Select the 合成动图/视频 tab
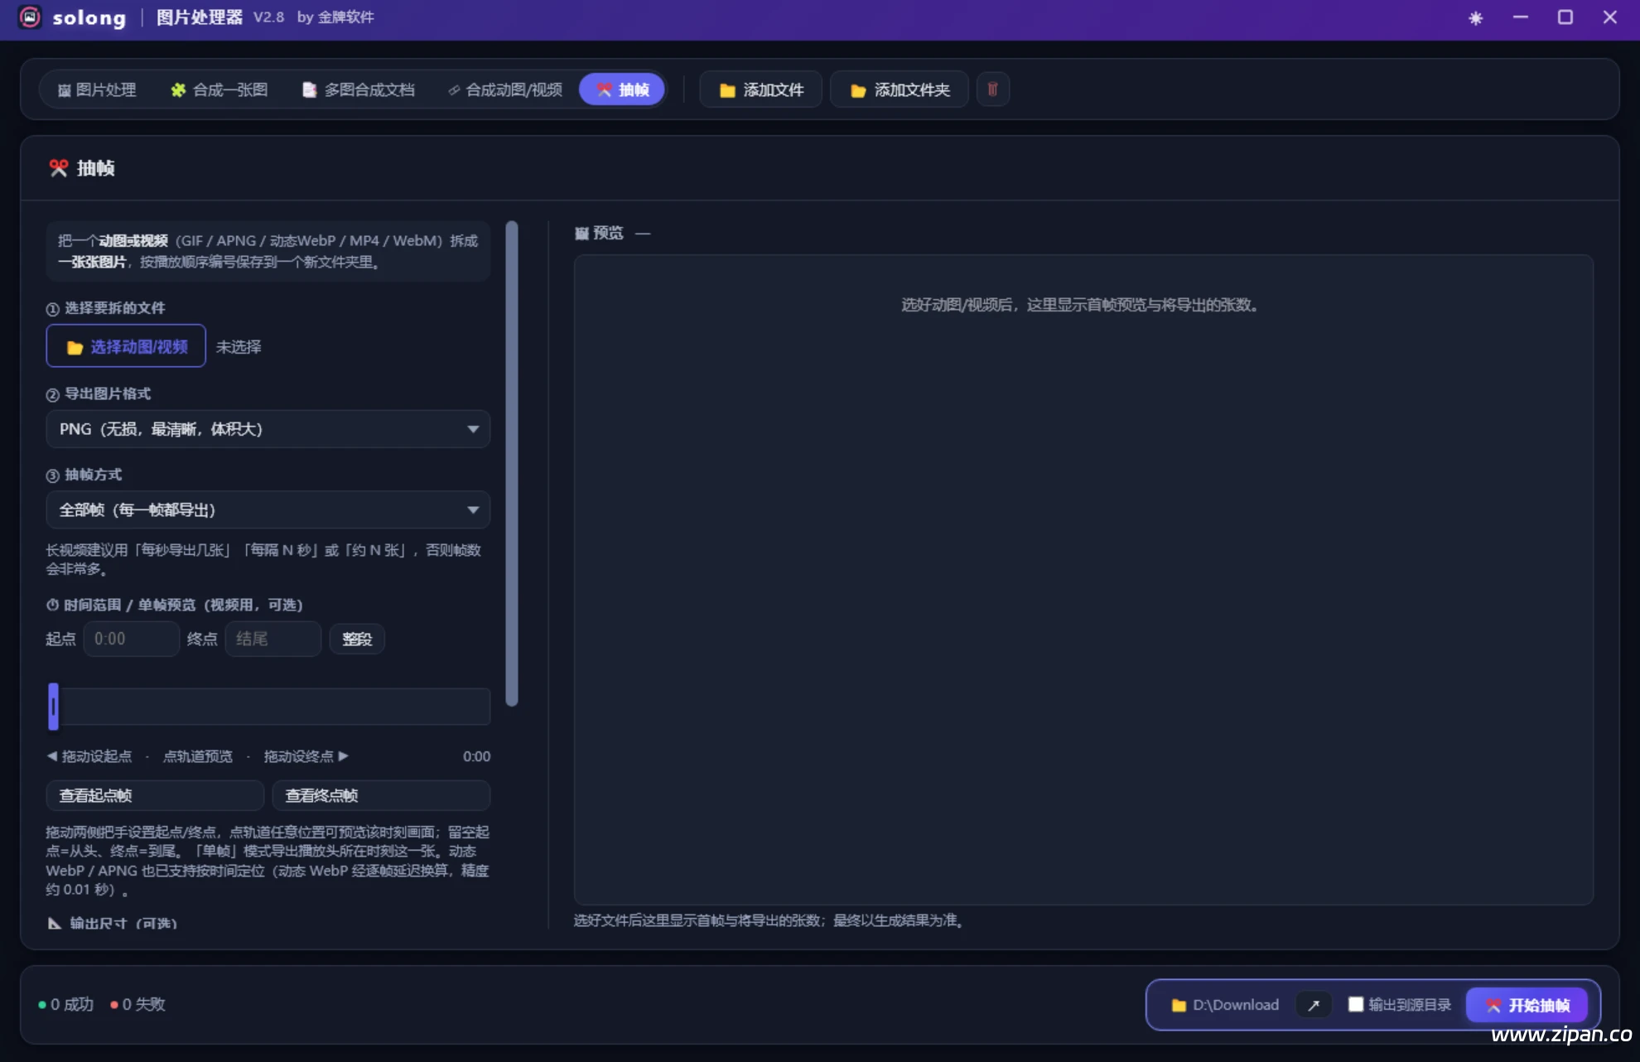This screenshot has width=1640, height=1062. [505, 89]
